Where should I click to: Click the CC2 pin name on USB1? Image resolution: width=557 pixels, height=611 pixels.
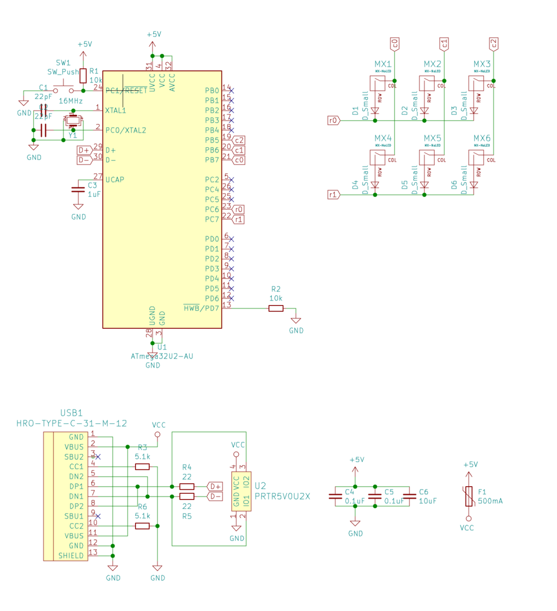coord(76,526)
